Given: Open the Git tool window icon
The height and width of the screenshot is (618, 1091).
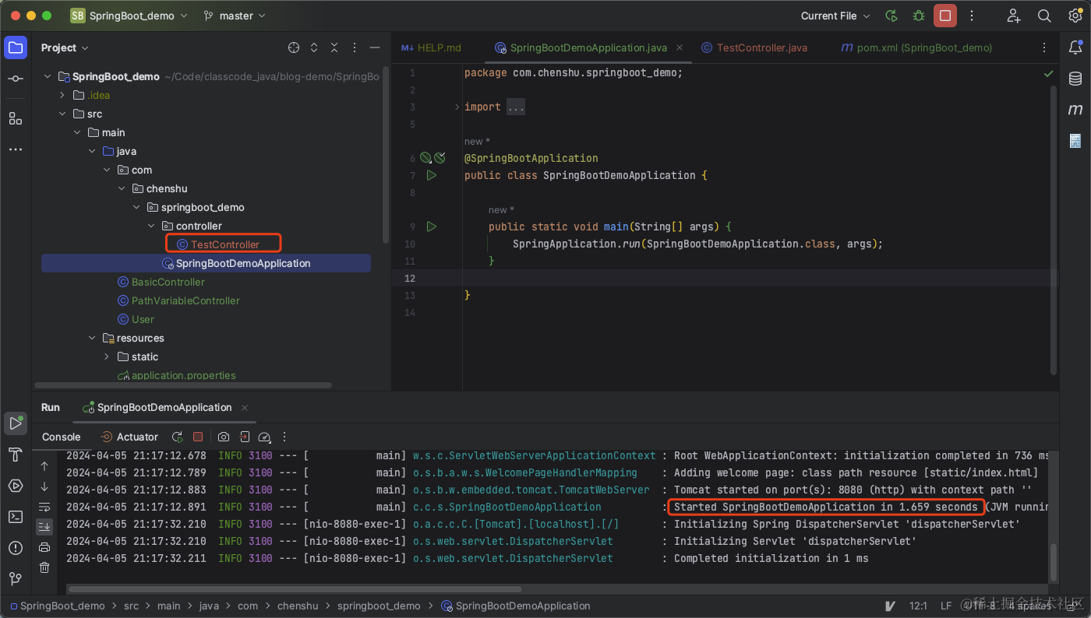Looking at the screenshot, I should (16, 578).
